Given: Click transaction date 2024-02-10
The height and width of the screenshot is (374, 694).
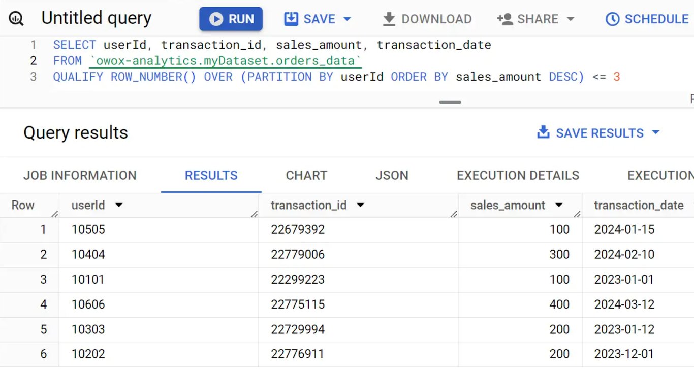Looking at the screenshot, I should pyautogui.click(x=624, y=255).
